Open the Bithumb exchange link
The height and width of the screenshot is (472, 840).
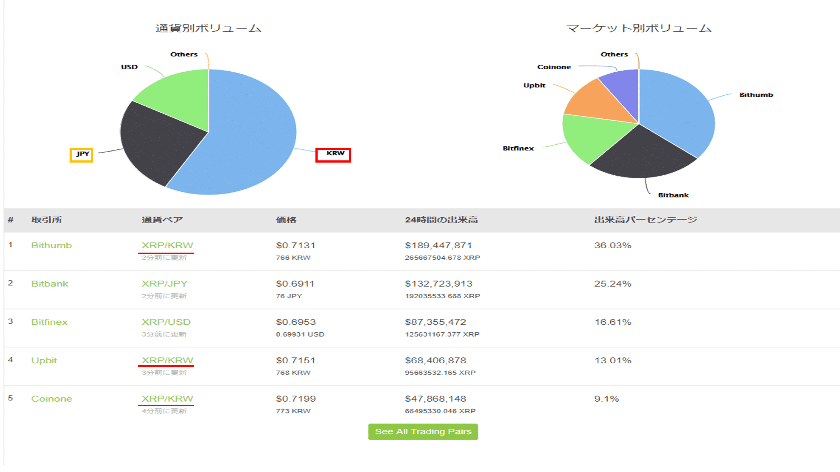[x=52, y=246]
